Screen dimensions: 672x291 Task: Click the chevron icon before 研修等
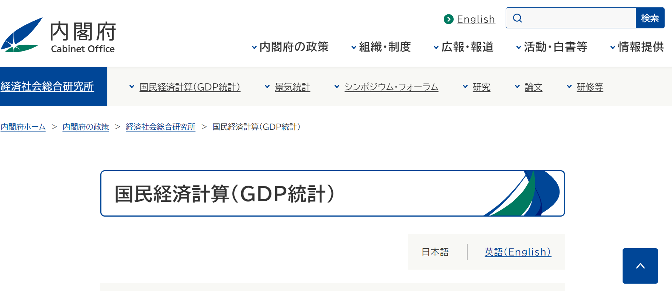(569, 87)
